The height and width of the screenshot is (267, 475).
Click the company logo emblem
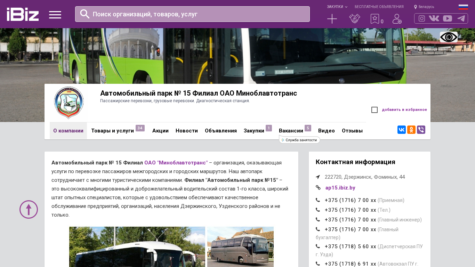[x=69, y=103]
